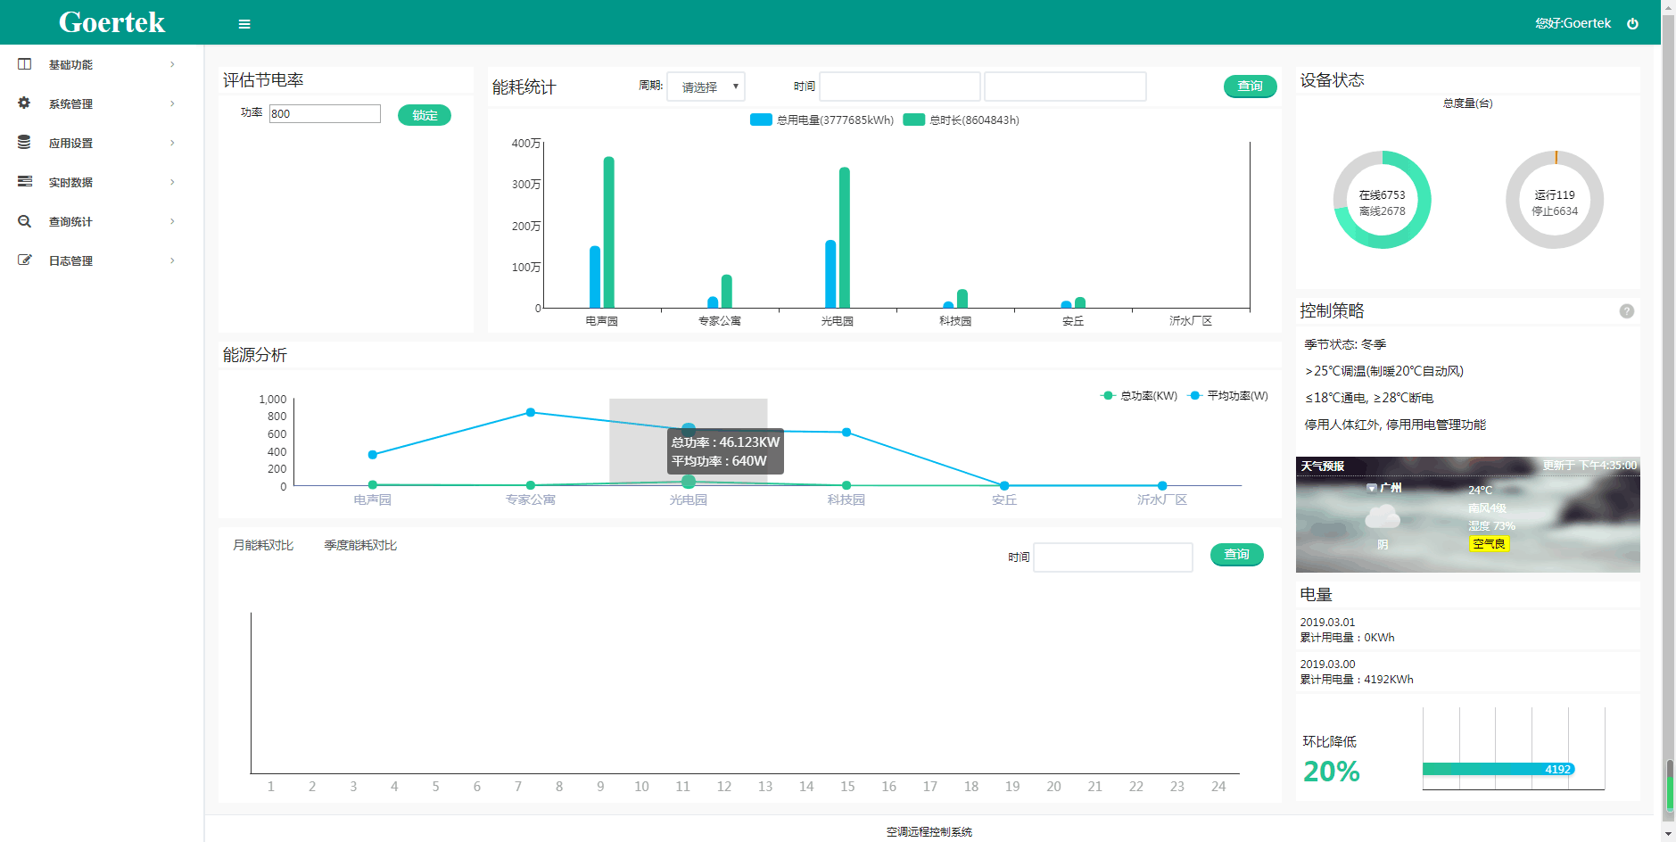Toggle 总功率(KW) legend in line chart
This screenshot has height=842, width=1676.
(1138, 396)
